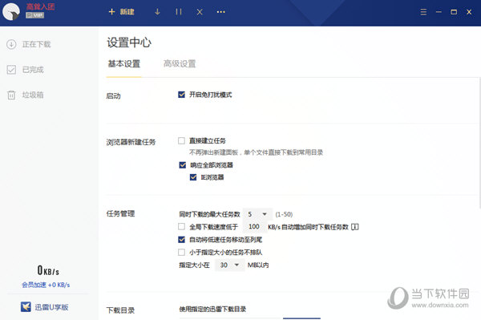
Task: Click 使用指定的迅雷下载目录 label
Action: tap(212, 309)
